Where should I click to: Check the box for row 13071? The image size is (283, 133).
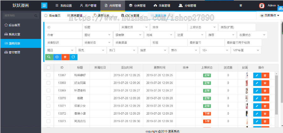point(48,106)
